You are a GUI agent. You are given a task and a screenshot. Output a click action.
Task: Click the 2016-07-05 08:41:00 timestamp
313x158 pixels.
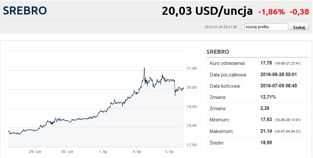click(221, 27)
